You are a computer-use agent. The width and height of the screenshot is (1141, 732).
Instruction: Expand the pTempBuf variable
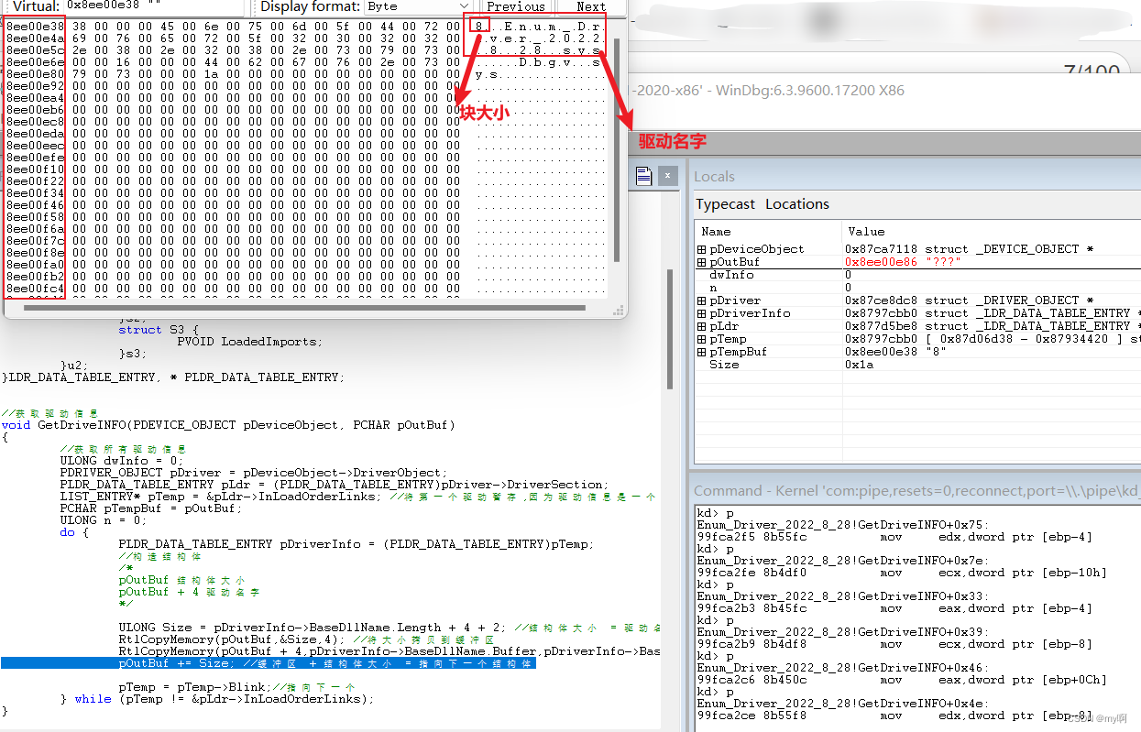coord(702,352)
